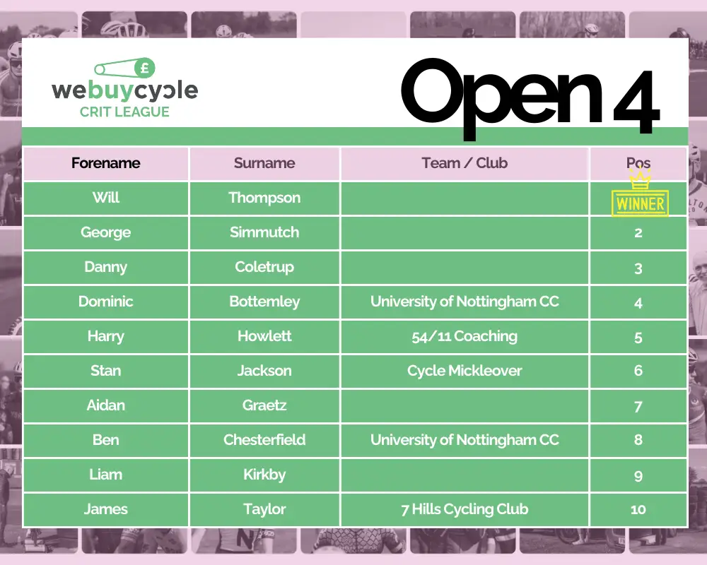This screenshot has width=707, height=565.
Task: Click position number 10 cell
Action: 638,509
